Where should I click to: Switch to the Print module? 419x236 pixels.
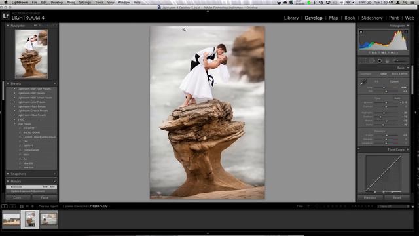(393, 18)
